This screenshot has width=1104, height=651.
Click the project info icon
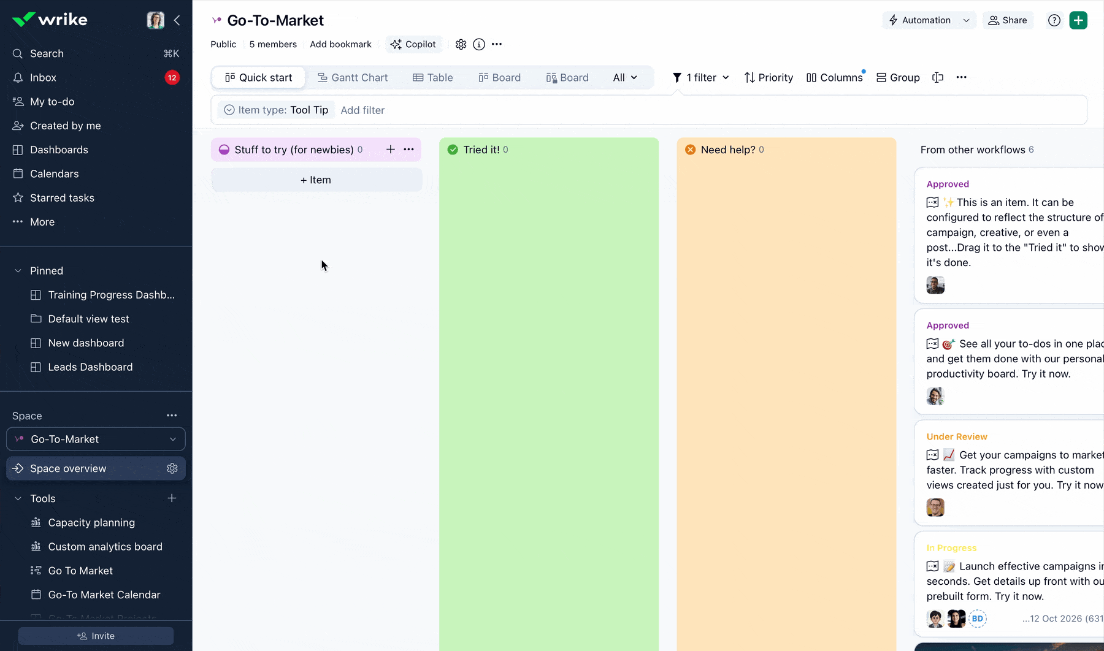tap(478, 44)
